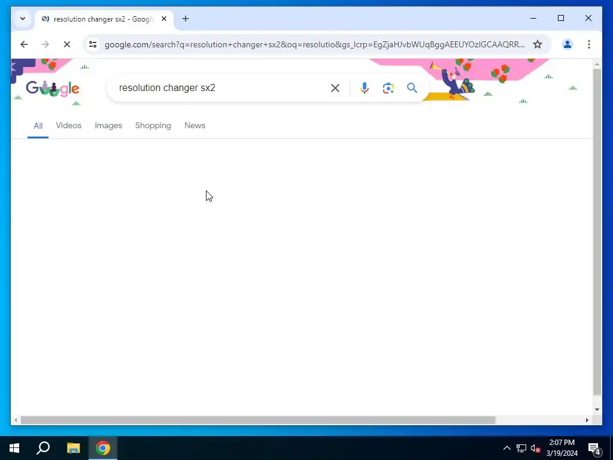Open Chrome's three-dot menu
Viewport: 613px width, 460px height.
tap(589, 44)
